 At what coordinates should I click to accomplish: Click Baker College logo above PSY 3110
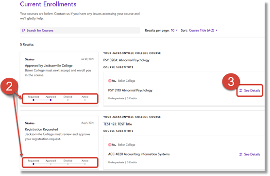[112, 81]
